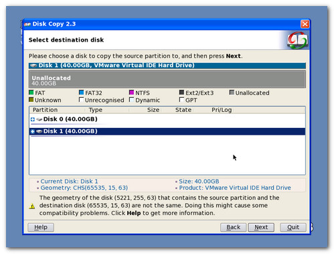Click the Next button
Image resolution: width=334 pixels, height=254 pixels.
pos(261,227)
